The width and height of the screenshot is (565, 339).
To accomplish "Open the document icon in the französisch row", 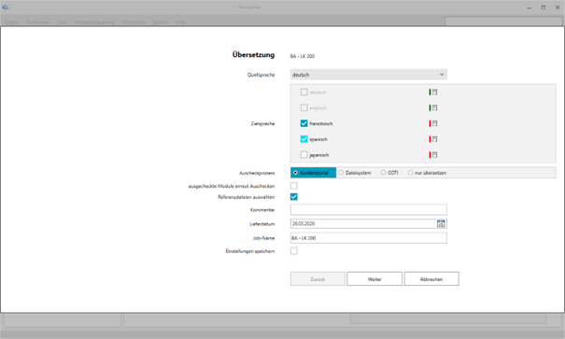I will point(435,123).
